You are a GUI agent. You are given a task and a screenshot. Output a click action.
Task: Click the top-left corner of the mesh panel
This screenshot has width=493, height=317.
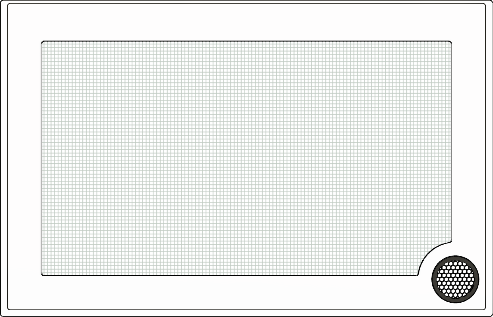point(43,42)
